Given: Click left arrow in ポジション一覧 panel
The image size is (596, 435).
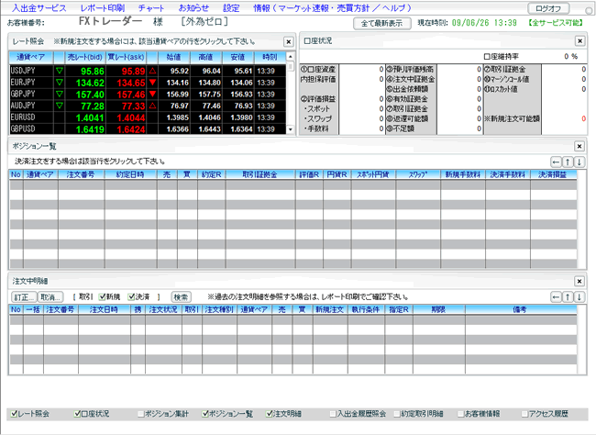Looking at the screenshot, I should pyautogui.click(x=556, y=162).
